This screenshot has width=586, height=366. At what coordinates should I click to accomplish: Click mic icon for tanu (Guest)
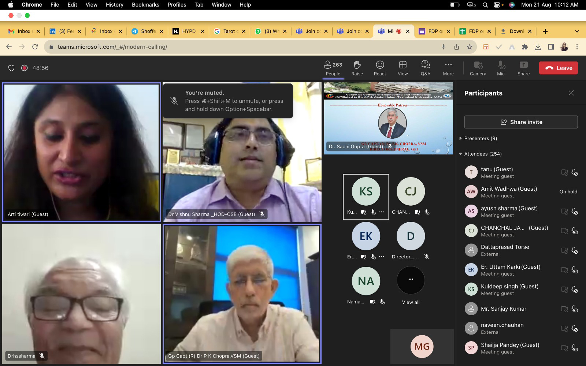coord(575,172)
